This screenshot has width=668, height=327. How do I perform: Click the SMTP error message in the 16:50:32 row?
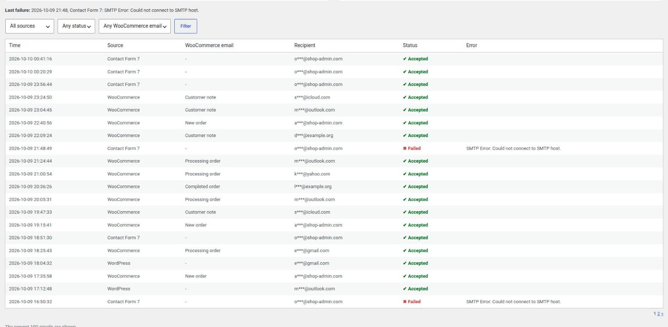(x=514, y=301)
